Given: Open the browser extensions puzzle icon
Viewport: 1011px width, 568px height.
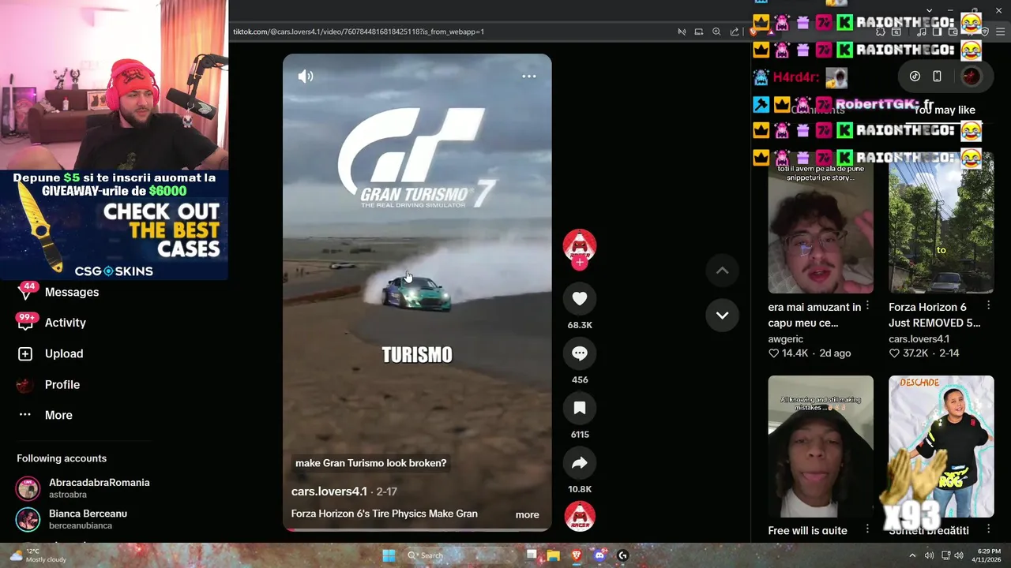Looking at the screenshot, I should click(881, 32).
